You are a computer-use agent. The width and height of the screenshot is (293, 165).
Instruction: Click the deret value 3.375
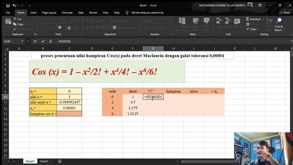point(133,108)
